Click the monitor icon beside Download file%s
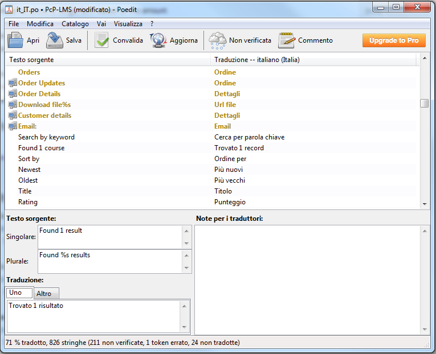Image resolution: width=436 pixels, height=354 pixels. coord(13,104)
